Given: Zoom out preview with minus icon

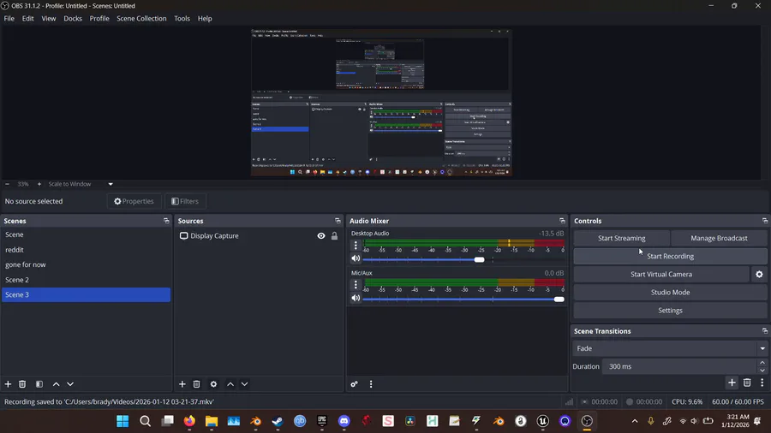Looking at the screenshot, I should 8,184.
